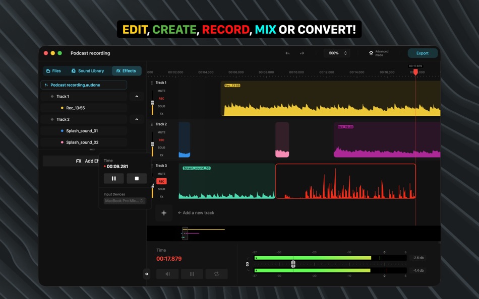Switch to the FX Effects tab
Screen dimensions: 479x299
click(126, 70)
